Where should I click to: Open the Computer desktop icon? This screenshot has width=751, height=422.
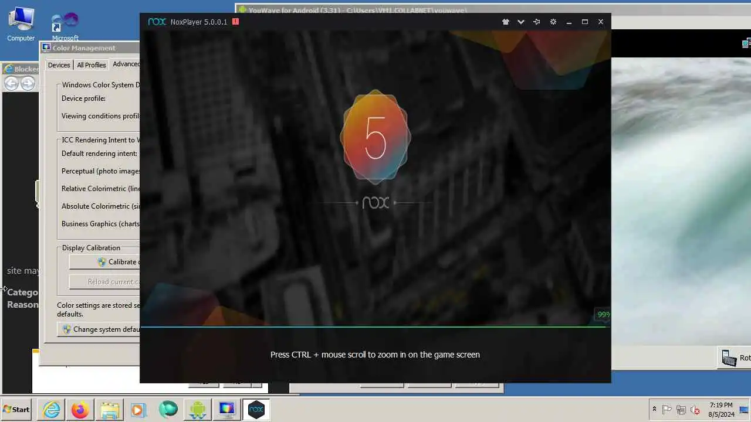click(21, 24)
